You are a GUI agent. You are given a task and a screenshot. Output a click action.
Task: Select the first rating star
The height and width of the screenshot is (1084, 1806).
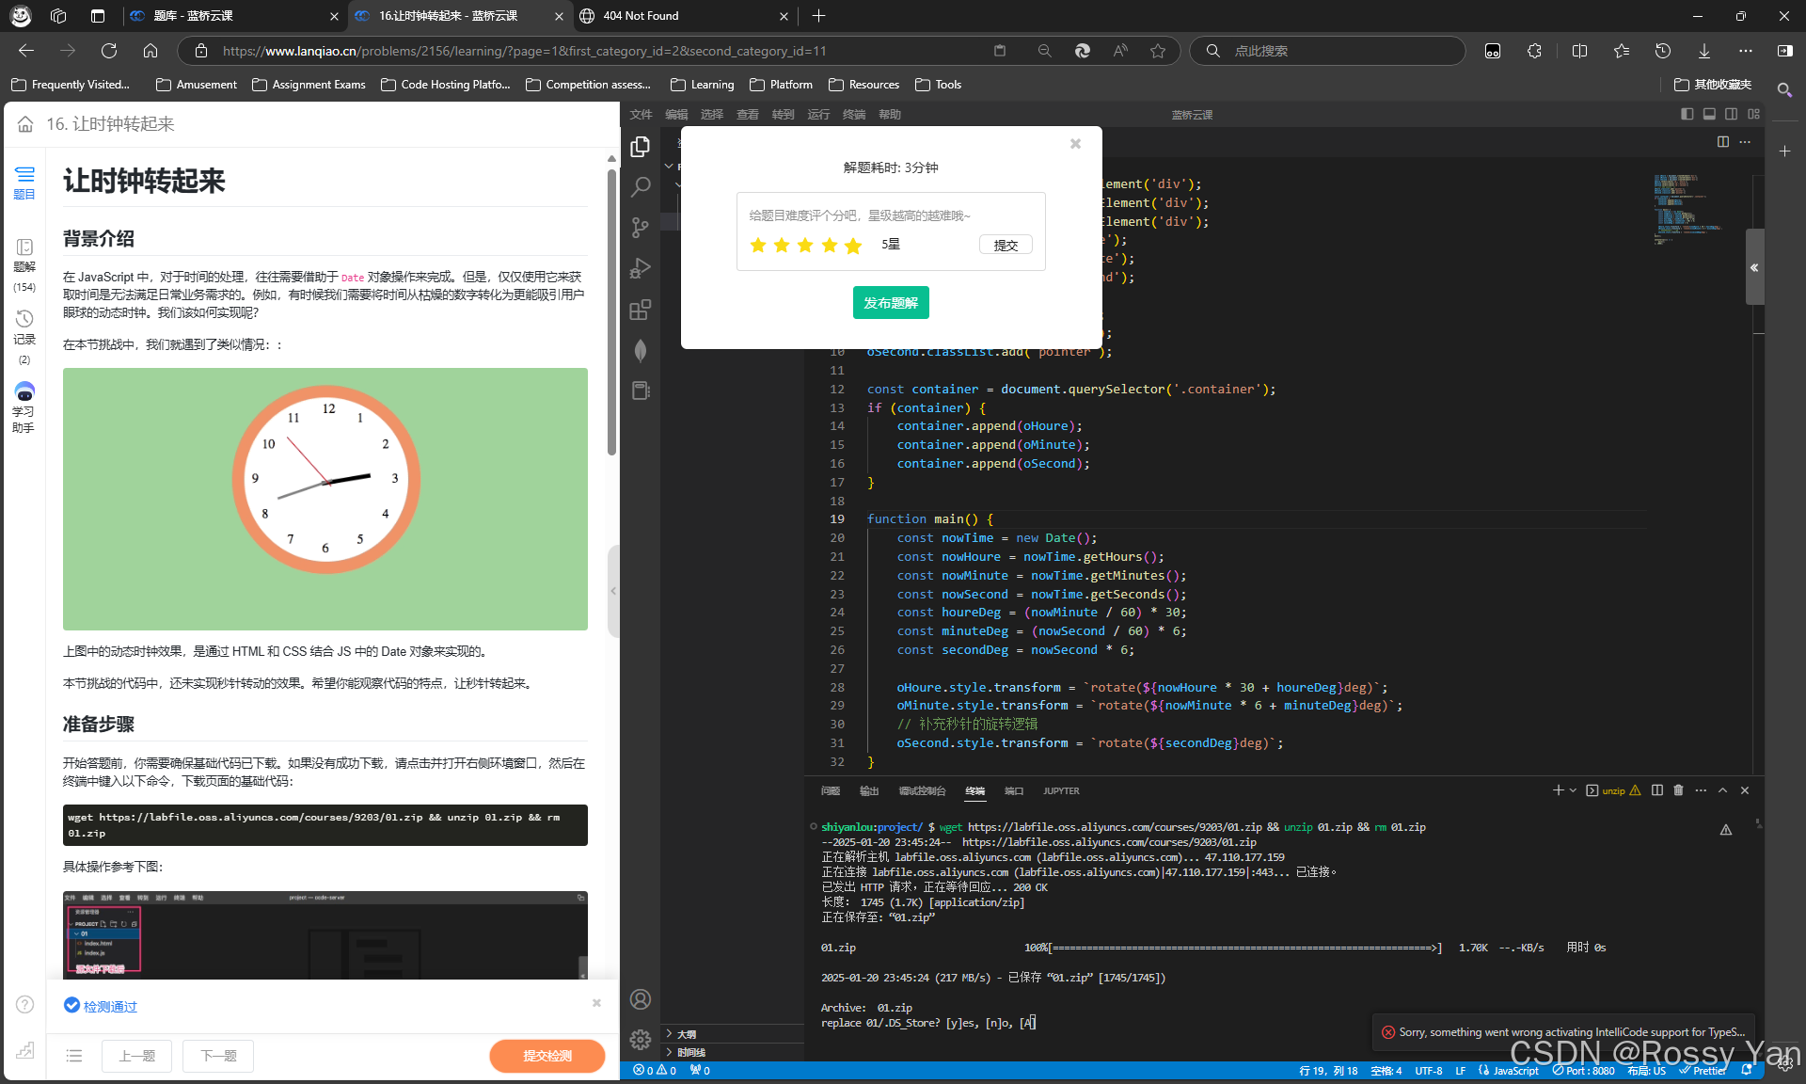point(758,246)
